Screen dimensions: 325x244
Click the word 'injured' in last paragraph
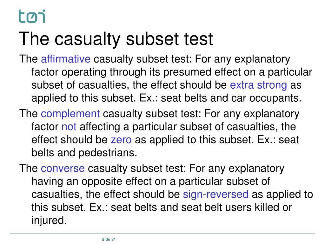pyautogui.click(x=49, y=220)
